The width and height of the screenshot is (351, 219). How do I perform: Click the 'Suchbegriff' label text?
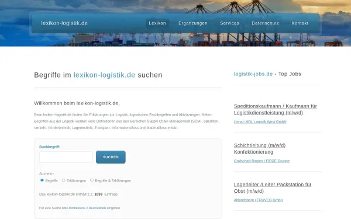point(49,147)
